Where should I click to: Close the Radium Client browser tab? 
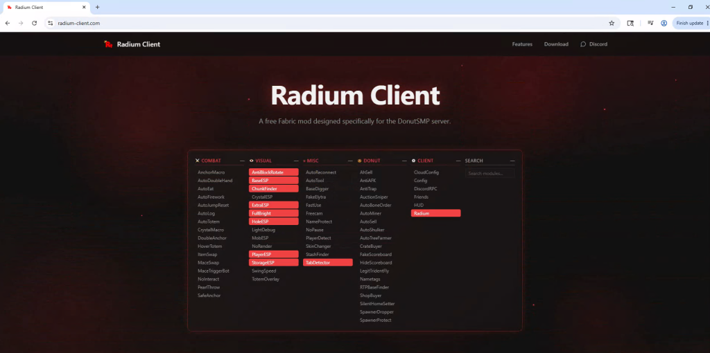tap(84, 7)
